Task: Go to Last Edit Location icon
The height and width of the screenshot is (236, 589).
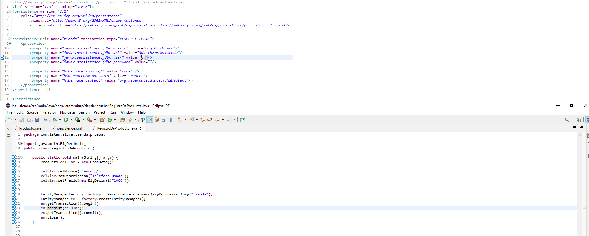Action: point(203,120)
